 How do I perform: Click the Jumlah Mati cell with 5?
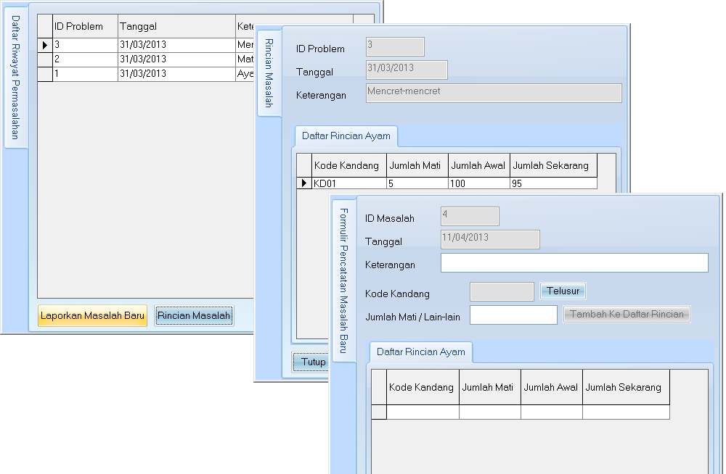click(417, 183)
